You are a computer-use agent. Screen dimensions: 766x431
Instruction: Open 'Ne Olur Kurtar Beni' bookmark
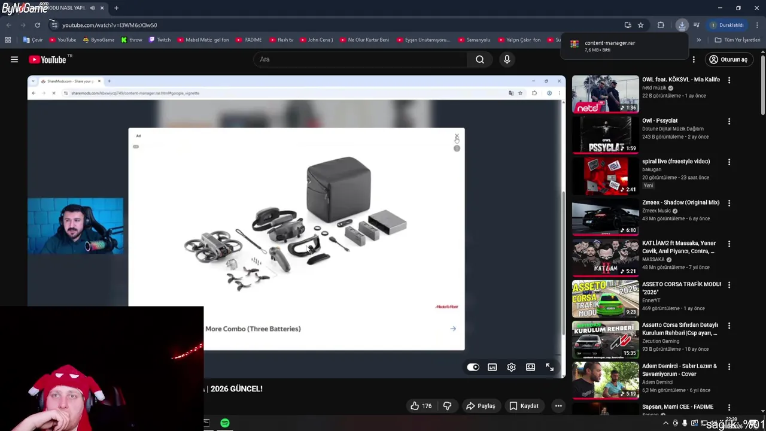point(363,40)
